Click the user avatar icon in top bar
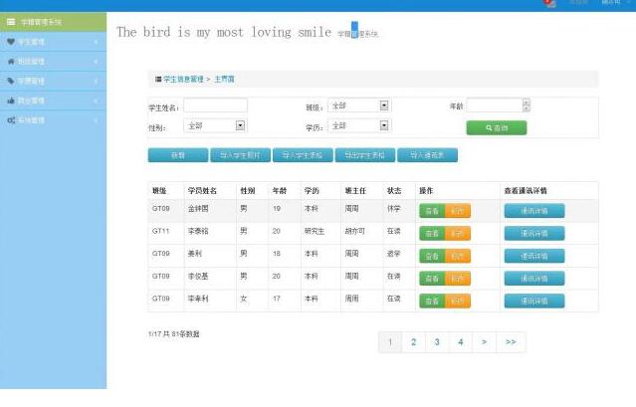The width and height of the screenshot is (636, 407). click(x=549, y=3)
